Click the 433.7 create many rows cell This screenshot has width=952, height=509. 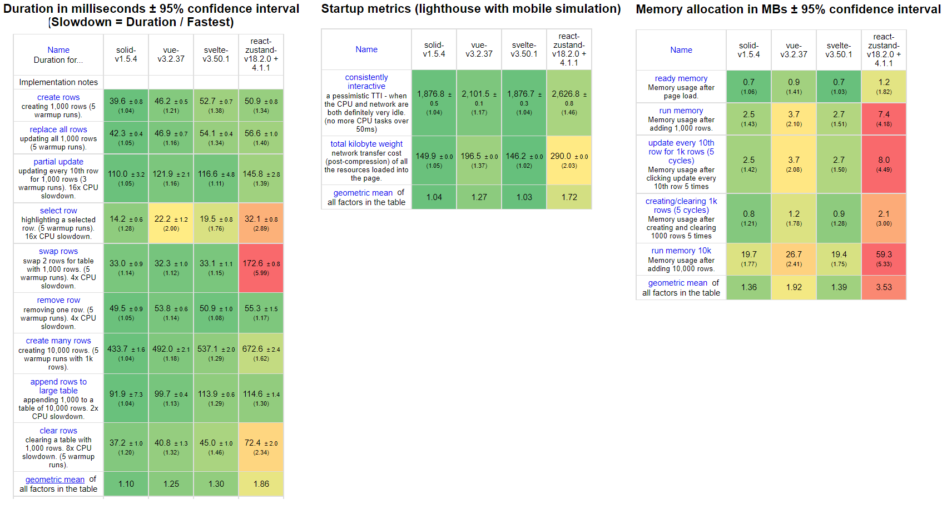point(126,353)
